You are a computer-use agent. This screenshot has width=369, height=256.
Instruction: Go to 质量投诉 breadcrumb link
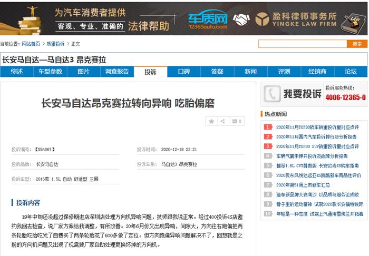(55, 44)
